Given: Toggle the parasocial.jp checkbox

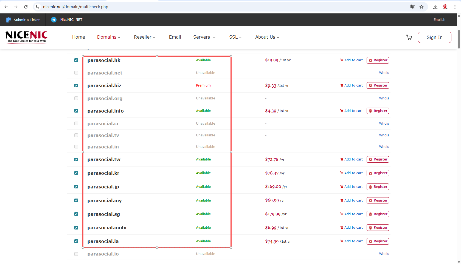Looking at the screenshot, I should click(x=76, y=187).
